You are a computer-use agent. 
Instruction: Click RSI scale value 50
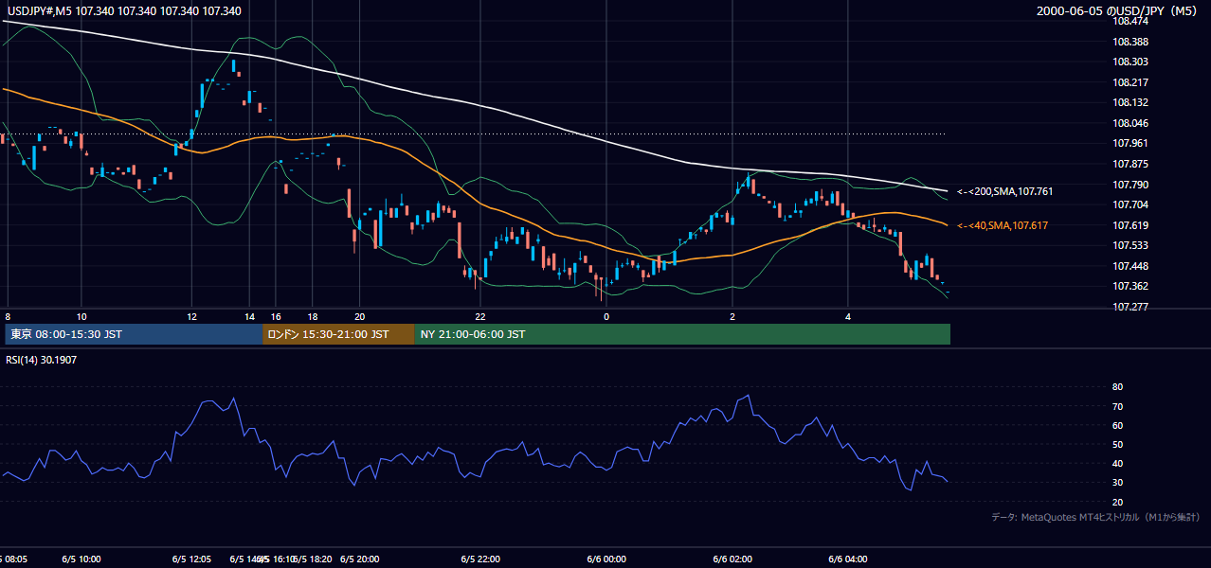1117,445
